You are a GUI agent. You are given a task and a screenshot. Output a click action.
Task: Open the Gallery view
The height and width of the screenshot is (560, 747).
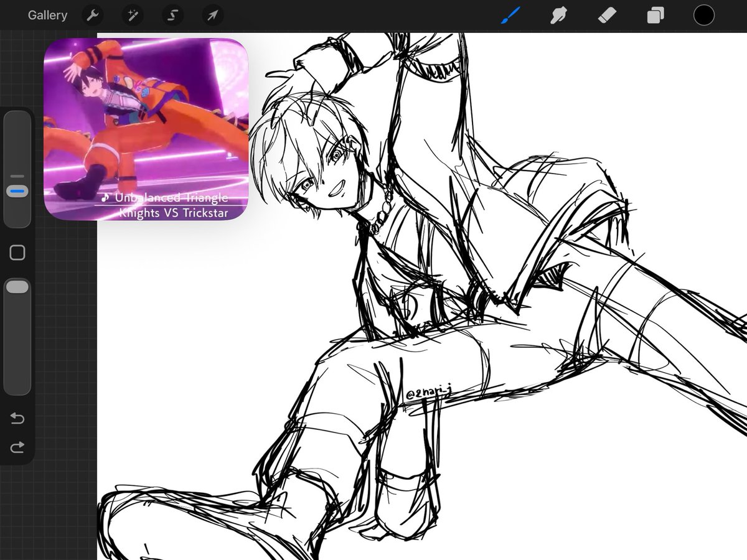(47, 16)
